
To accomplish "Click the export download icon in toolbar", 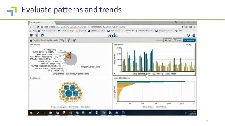I will (x=68, y=41).
